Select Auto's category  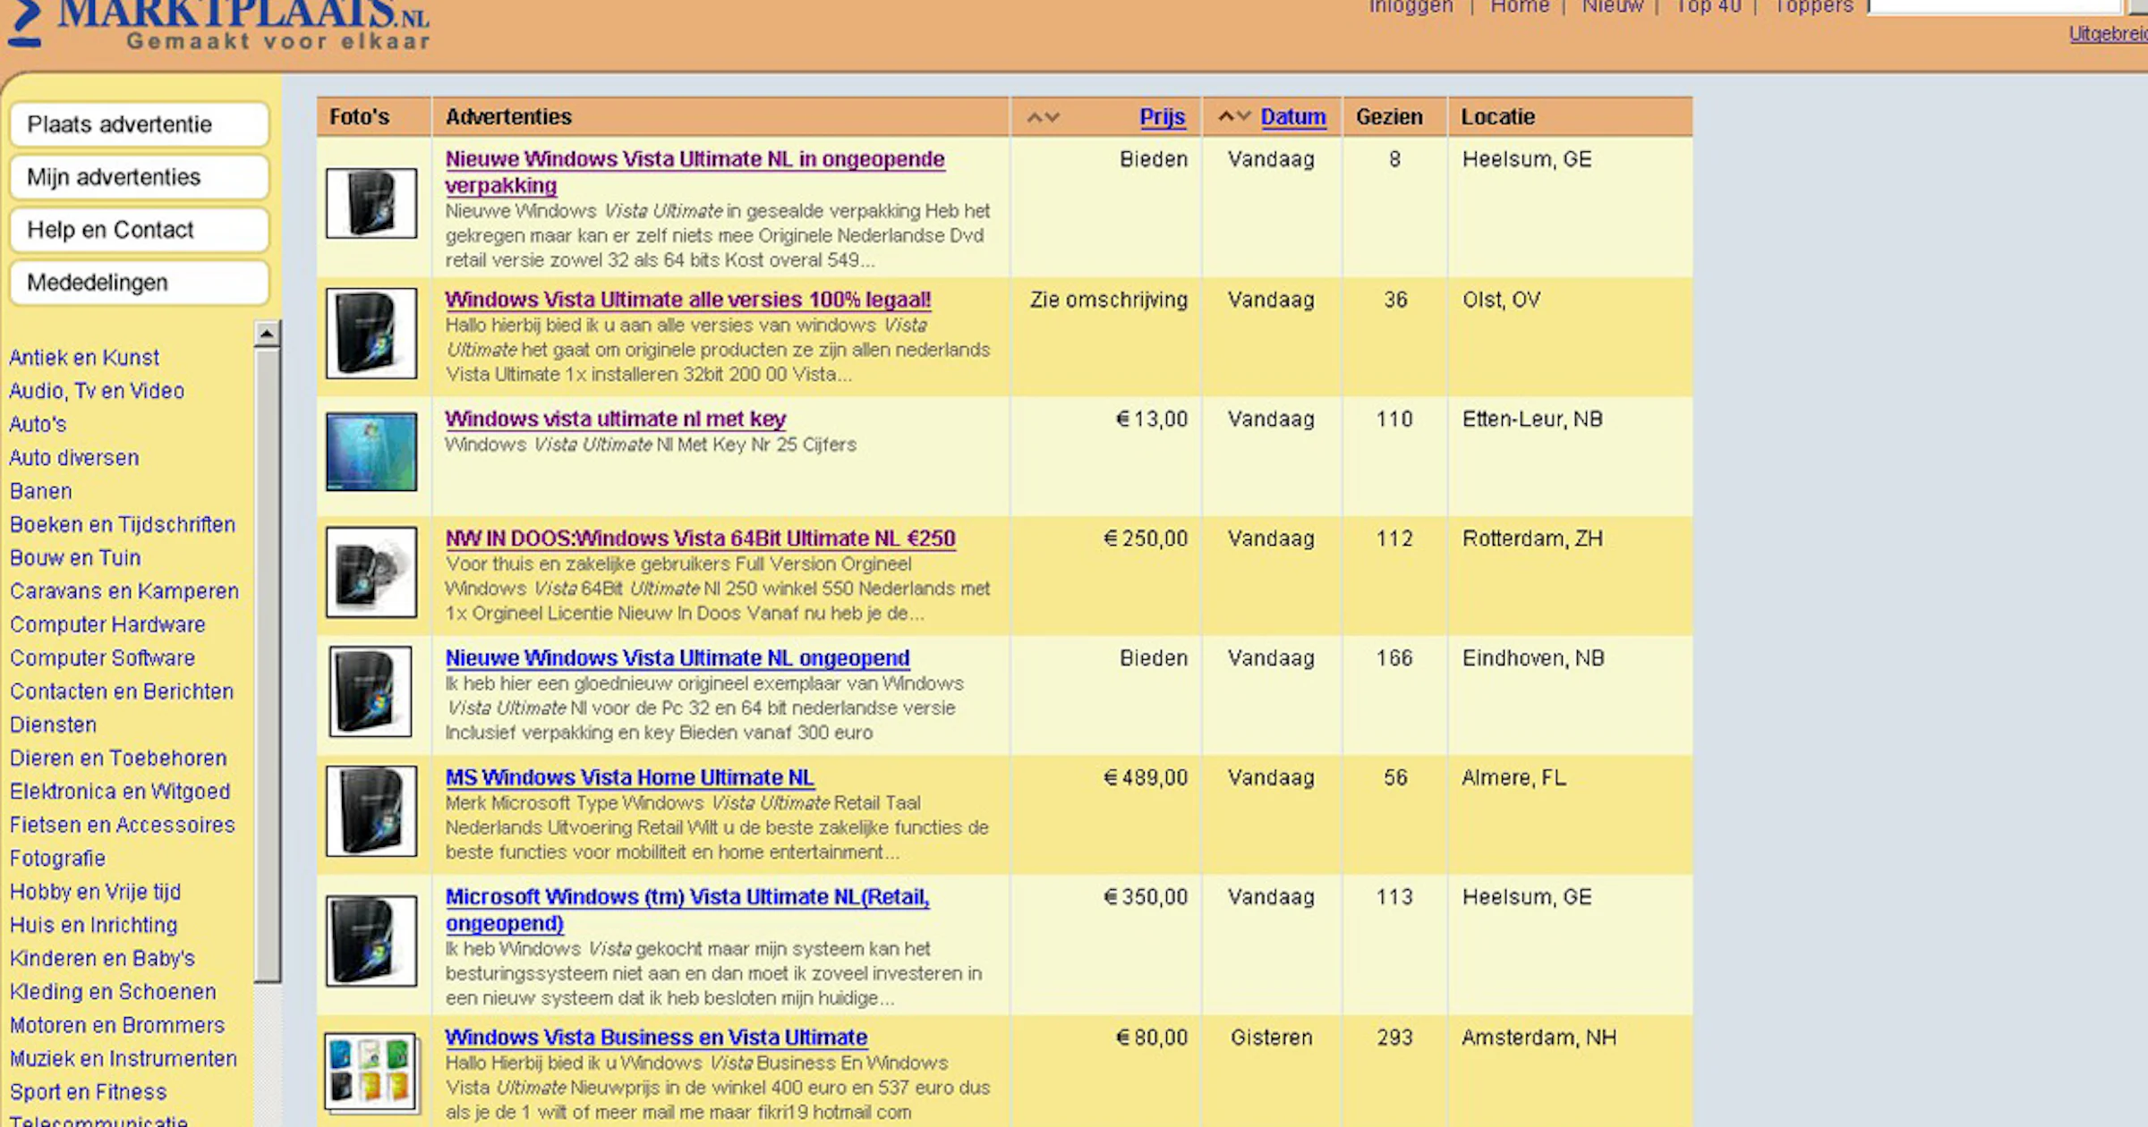38,424
